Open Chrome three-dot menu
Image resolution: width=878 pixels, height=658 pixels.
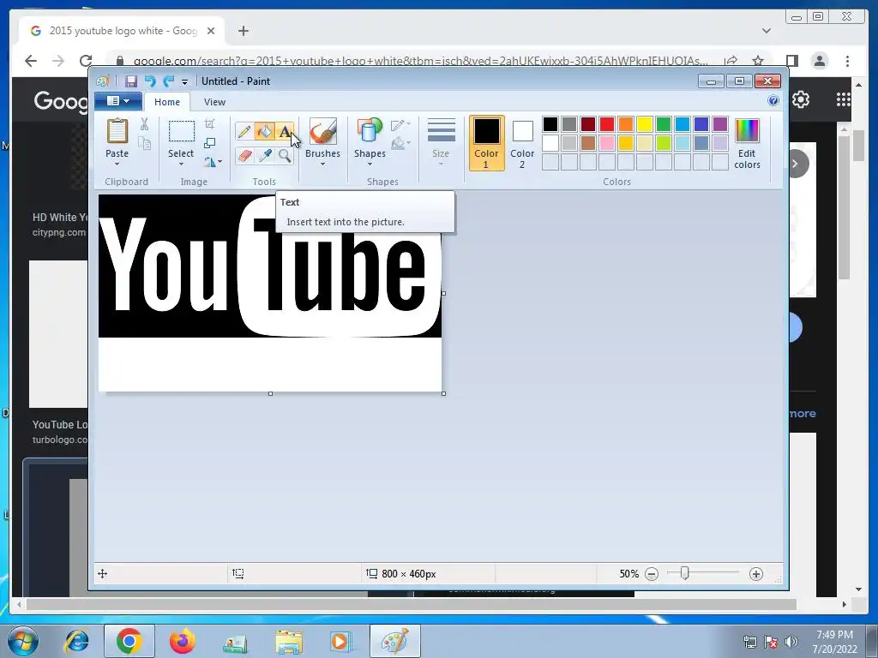(x=847, y=61)
